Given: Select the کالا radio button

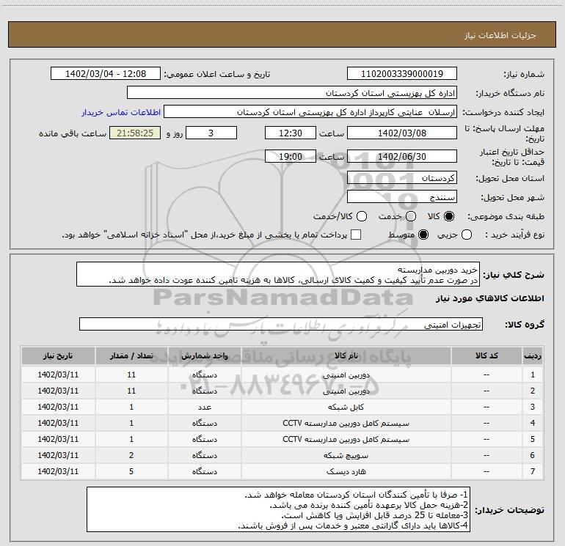Looking at the screenshot, I should click(x=449, y=216).
